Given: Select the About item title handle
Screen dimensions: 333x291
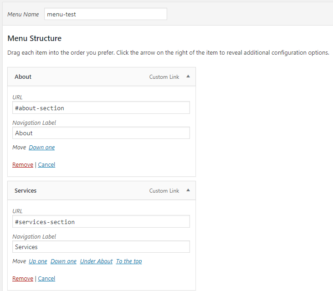Looking at the screenshot, I should pyautogui.click(x=23, y=77).
